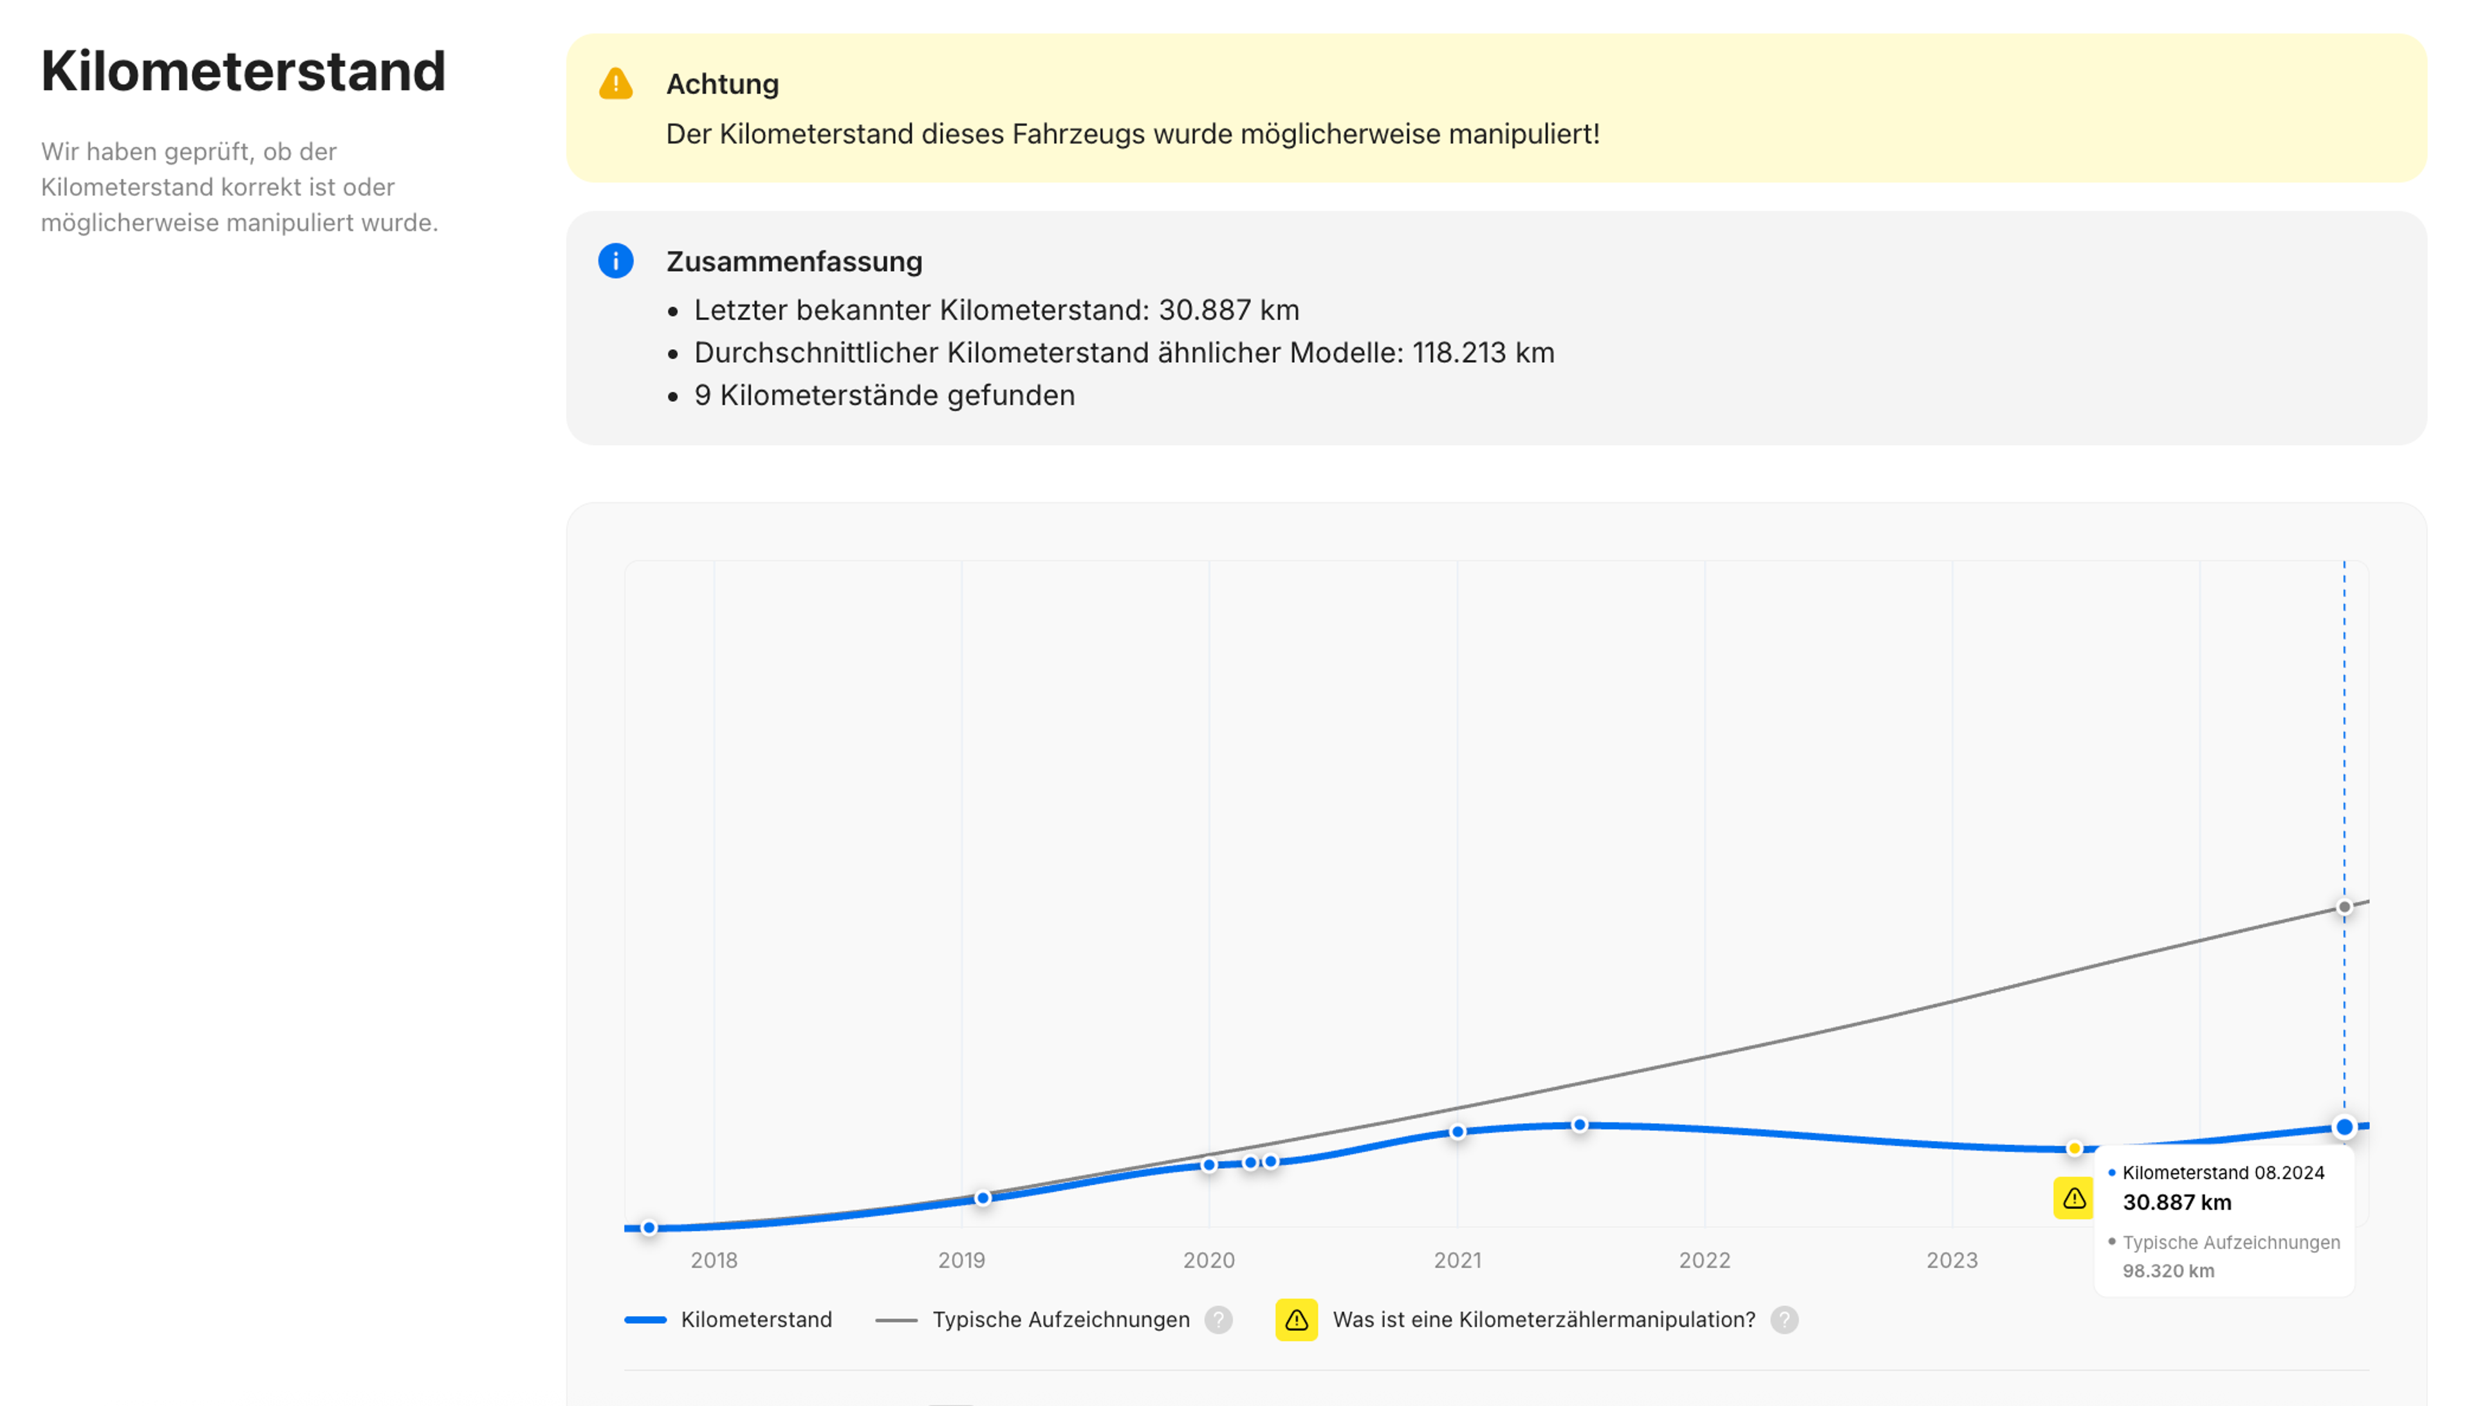The image size is (2471, 1406).
Task: Click the Achtung heading in the warning banner
Action: coord(723,84)
